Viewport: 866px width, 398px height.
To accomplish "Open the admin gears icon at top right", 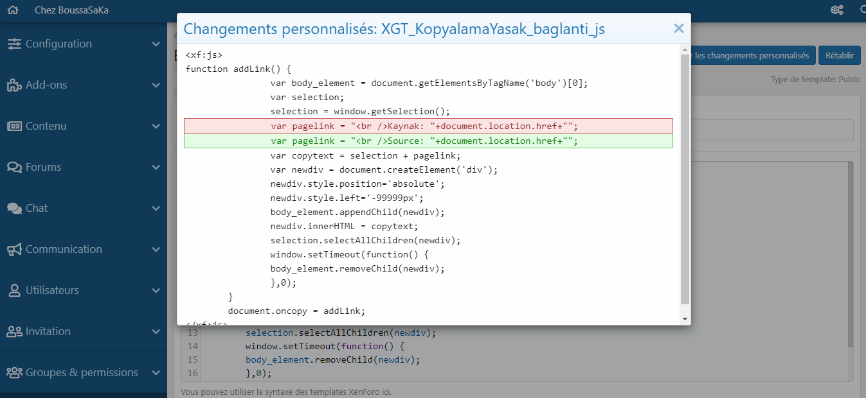I will [836, 10].
